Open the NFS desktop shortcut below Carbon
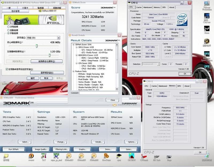The width and height of the screenshot is (214, 167). (x=207, y=68)
